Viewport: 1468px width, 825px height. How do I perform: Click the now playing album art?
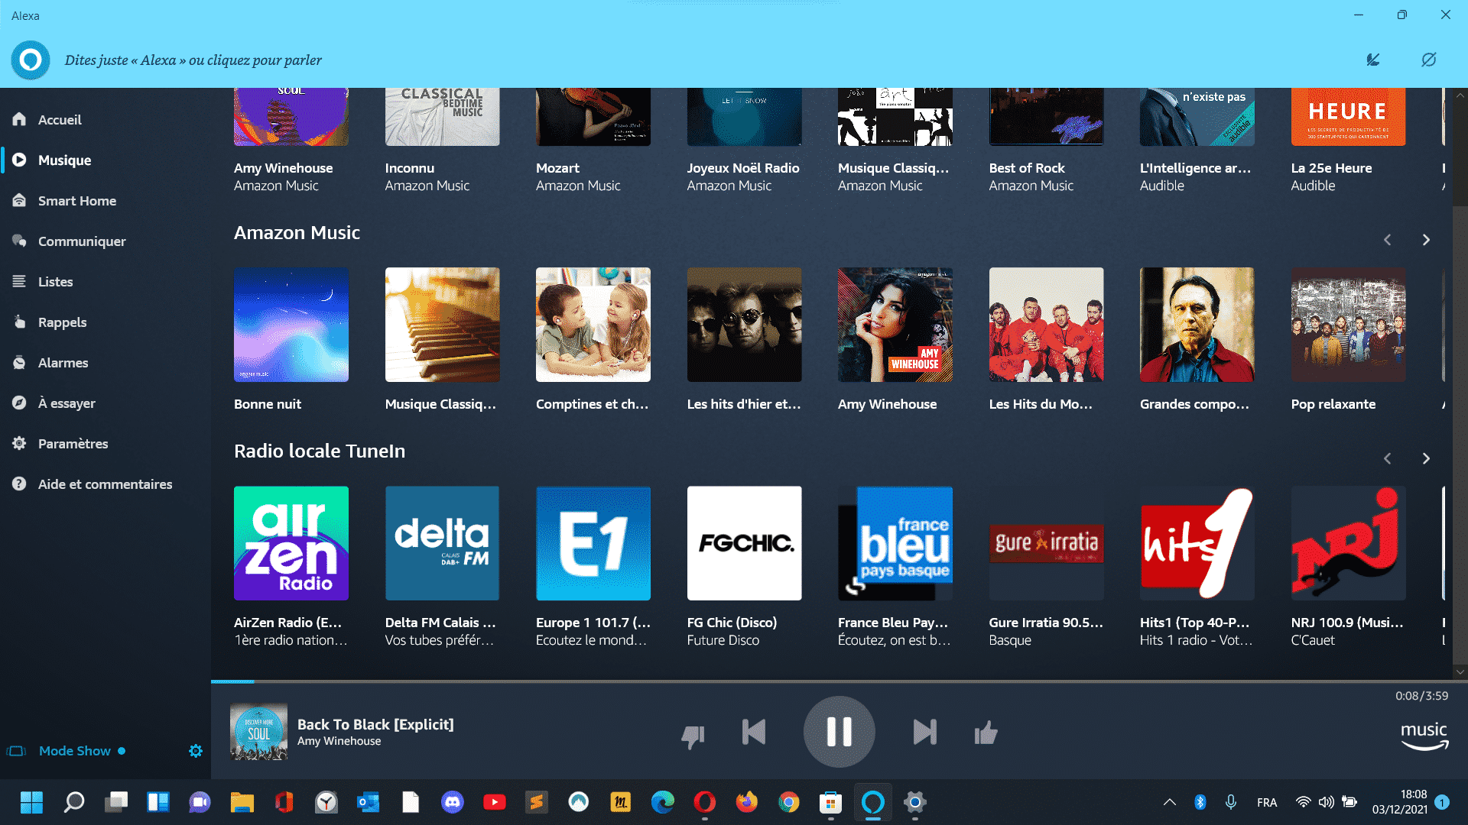coord(258,732)
